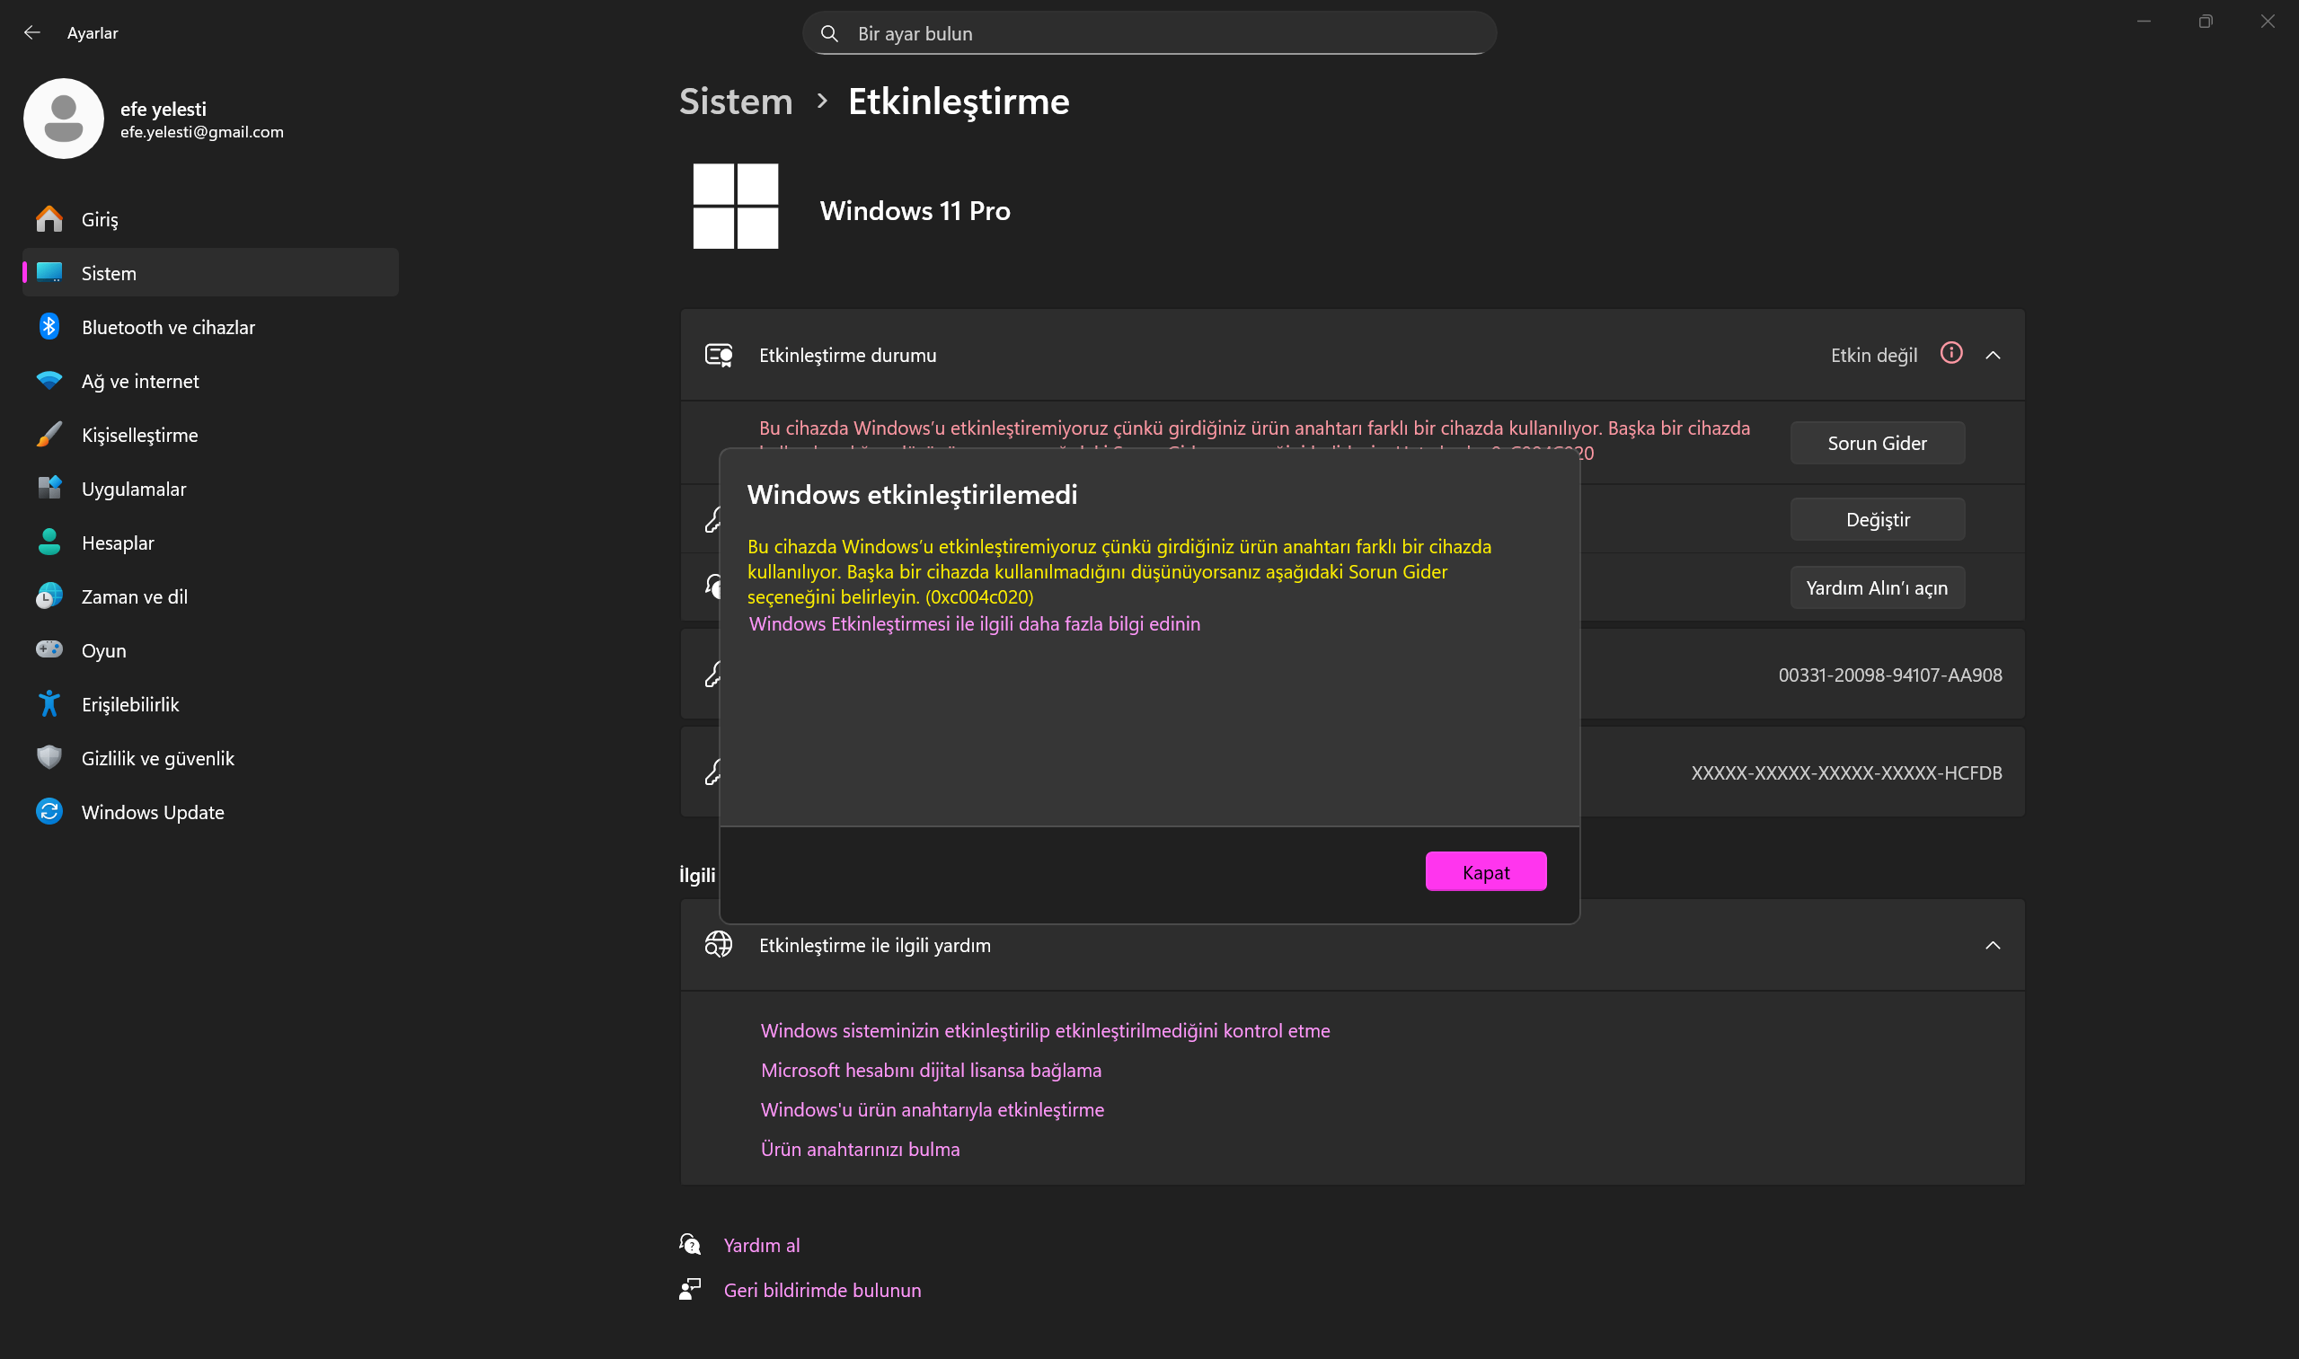
Task: Click the Hesaplar person icon
Action: pos(49,543)
